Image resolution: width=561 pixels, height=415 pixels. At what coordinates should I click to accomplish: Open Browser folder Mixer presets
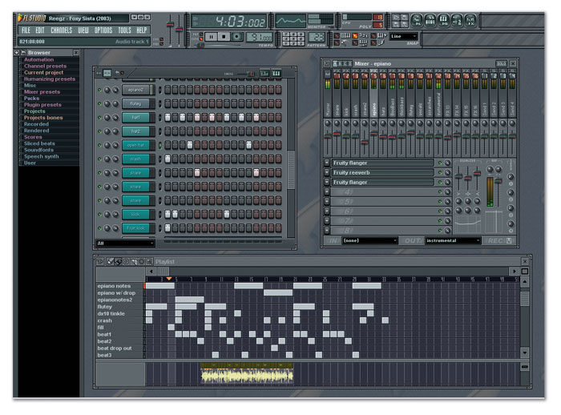[x=42, y=92]
